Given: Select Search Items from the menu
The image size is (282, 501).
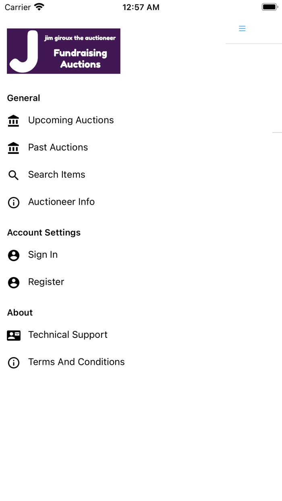Looking at the screenshot, I should 57,174.
